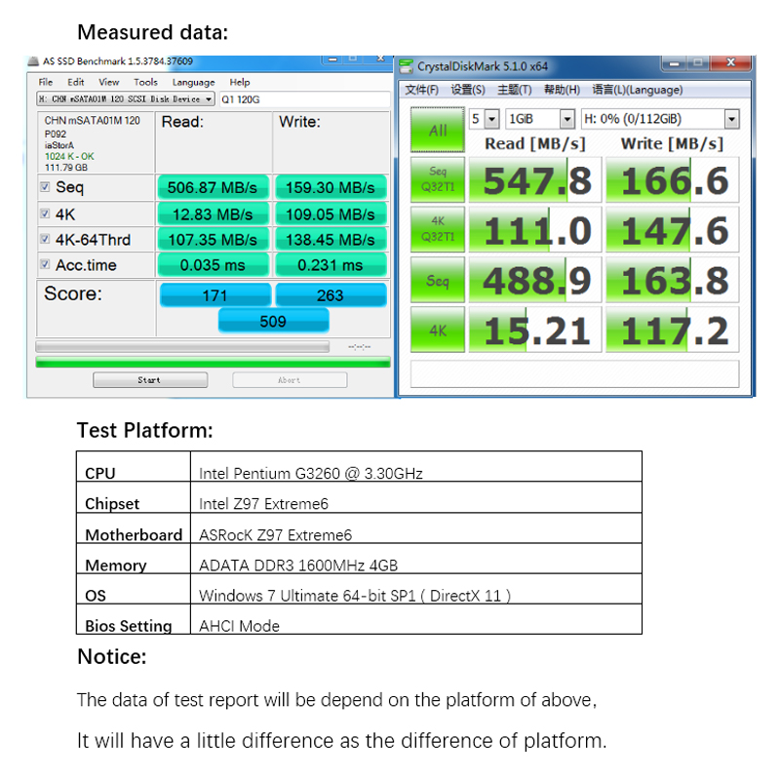Click the 4K read result 12.83 MB/s
This screenshot has width=780, height=780.
pos(213,214)
